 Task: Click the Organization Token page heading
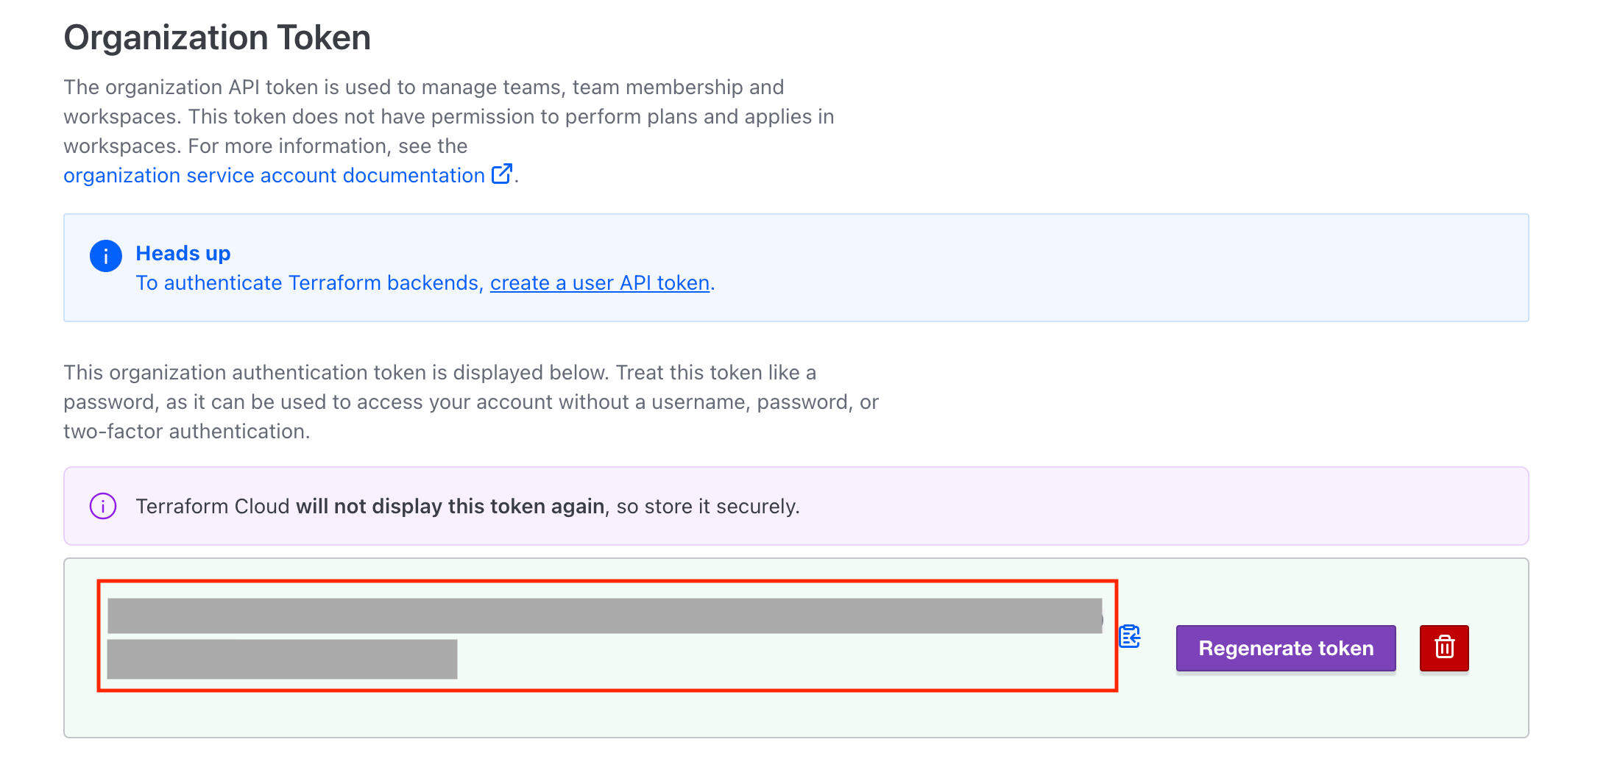point(217,38)
